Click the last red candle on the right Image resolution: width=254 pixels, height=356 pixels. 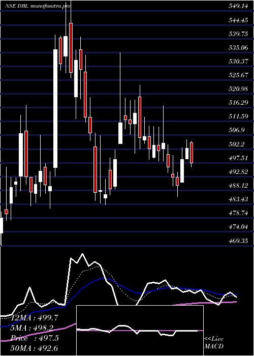tap(192, 153)
